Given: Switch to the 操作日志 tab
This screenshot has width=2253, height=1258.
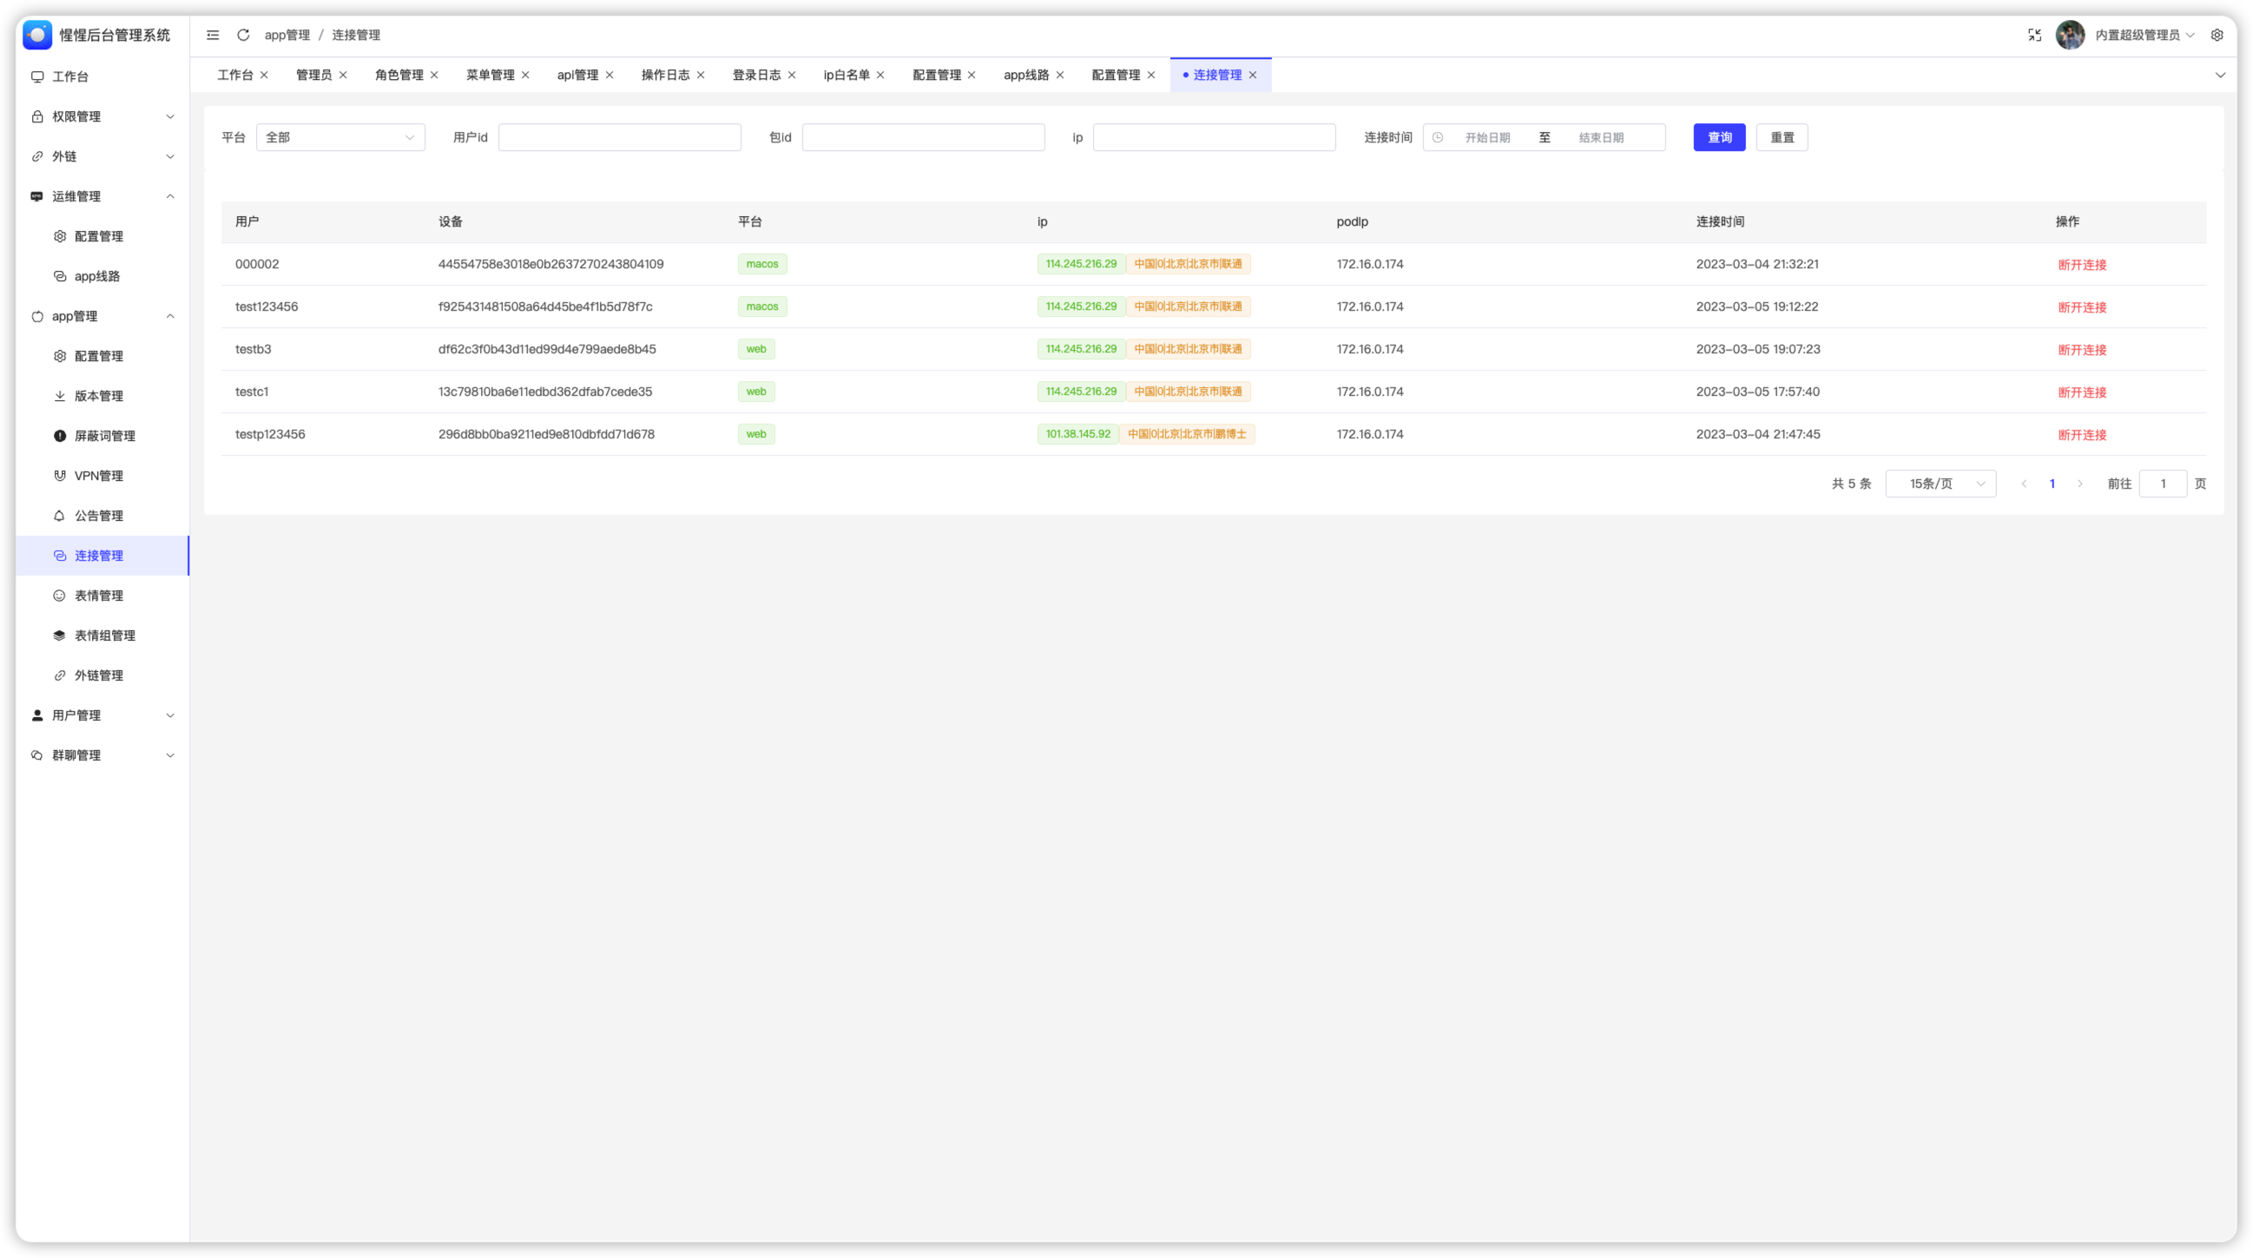Looking at the screenshot, I should pyautogui.click(x=665, y=76).
